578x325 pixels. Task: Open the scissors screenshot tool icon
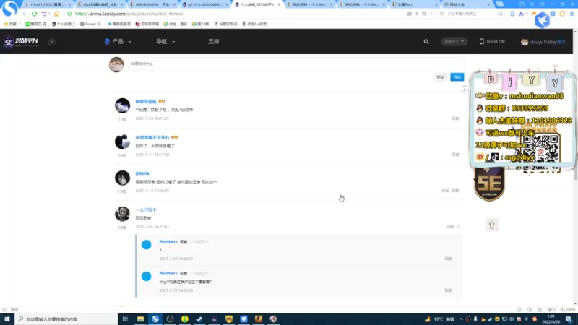(521, 14)
